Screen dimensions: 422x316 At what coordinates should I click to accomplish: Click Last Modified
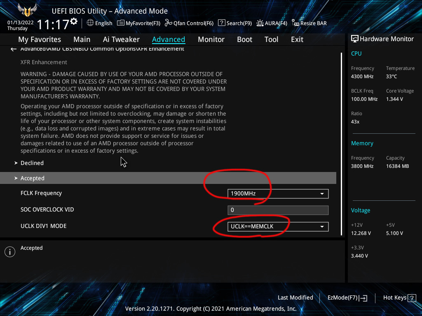pyautogui.click(x=295, y=297)
